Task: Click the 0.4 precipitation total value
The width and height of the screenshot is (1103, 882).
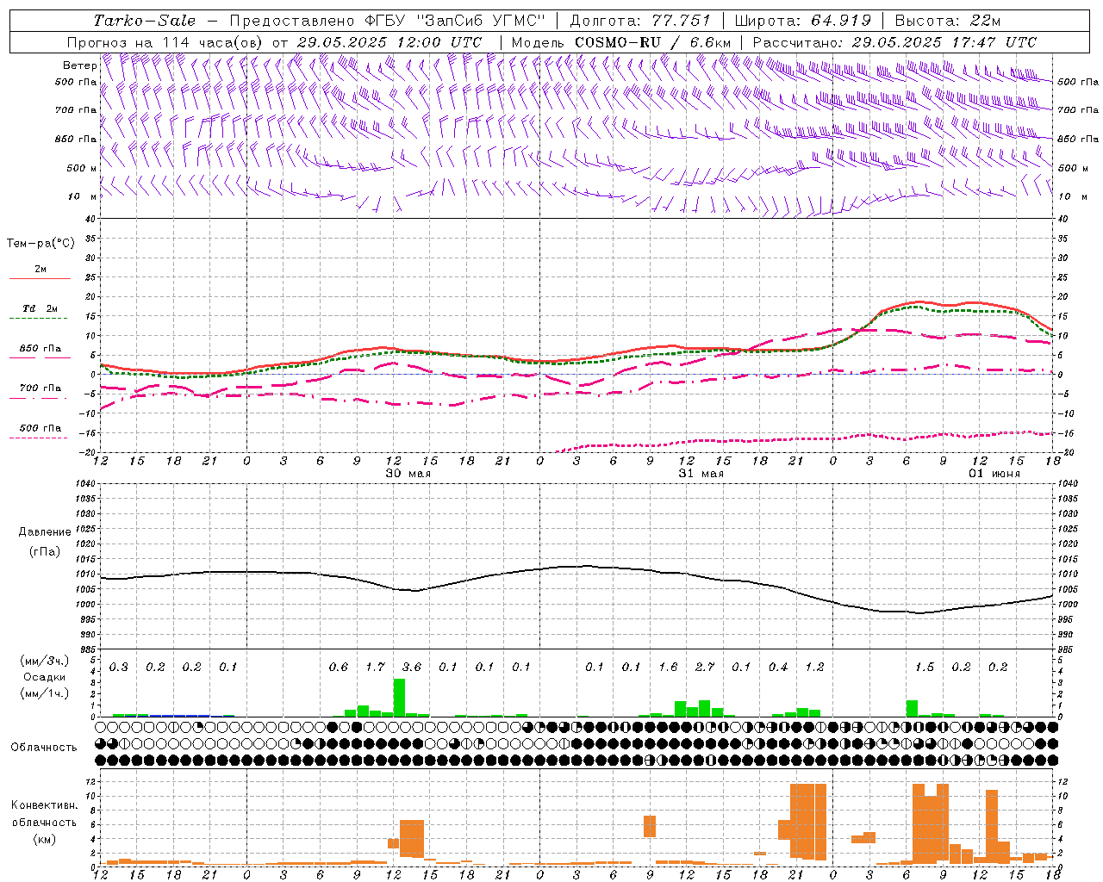Action: click(778, 667)
